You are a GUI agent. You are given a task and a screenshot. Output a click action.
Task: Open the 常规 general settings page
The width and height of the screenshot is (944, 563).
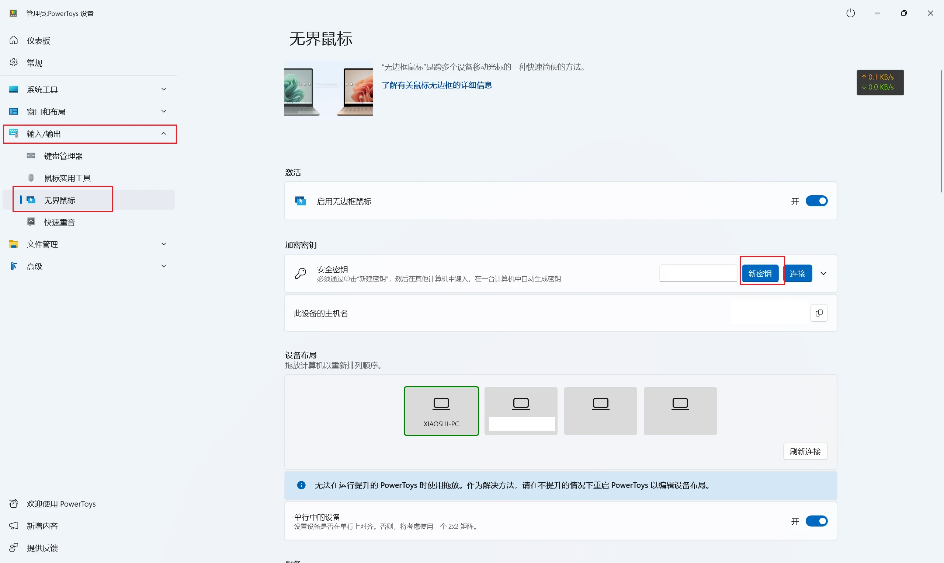pos(88,63)
